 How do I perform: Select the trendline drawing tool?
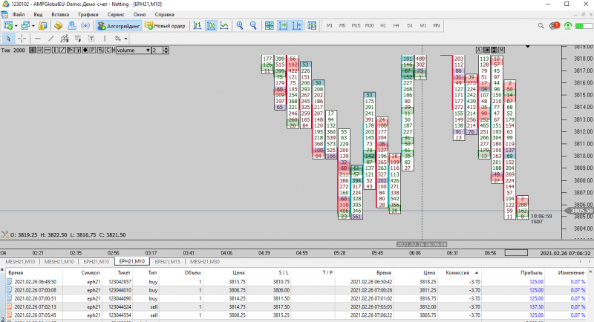coord(51,39)
